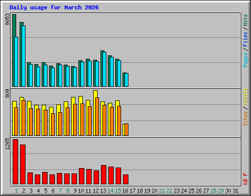Click the day 5 red KB bar
The height and width of the screenshot is (196, 251).
[45, 178]
